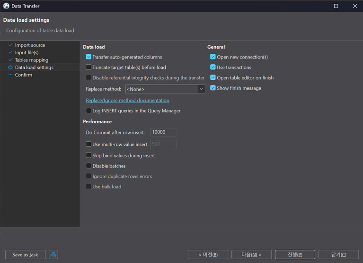The height and width of the screenshot is (263, 363).
Task: Click the 'Replace method:' label
Action: click(104, 89)
